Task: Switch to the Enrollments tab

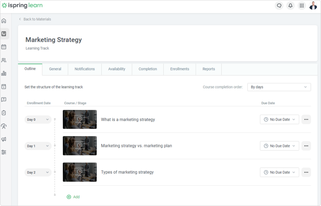Action: 179,69
